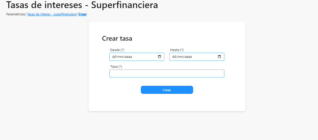
Task: Click the Tasas de intereses - Superfinanciera title
Action: point(82,5)
